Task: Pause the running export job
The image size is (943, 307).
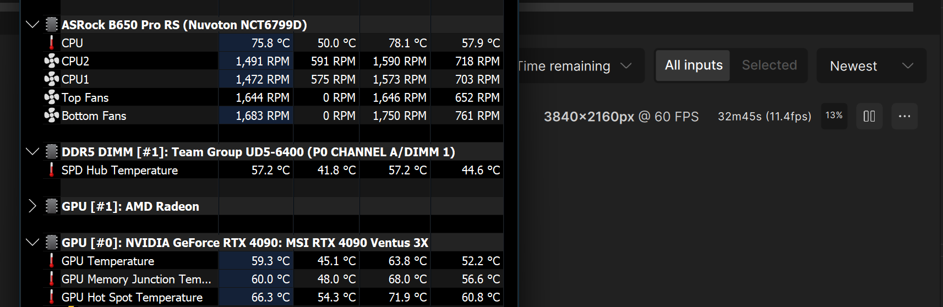Action: coord(869,116)
